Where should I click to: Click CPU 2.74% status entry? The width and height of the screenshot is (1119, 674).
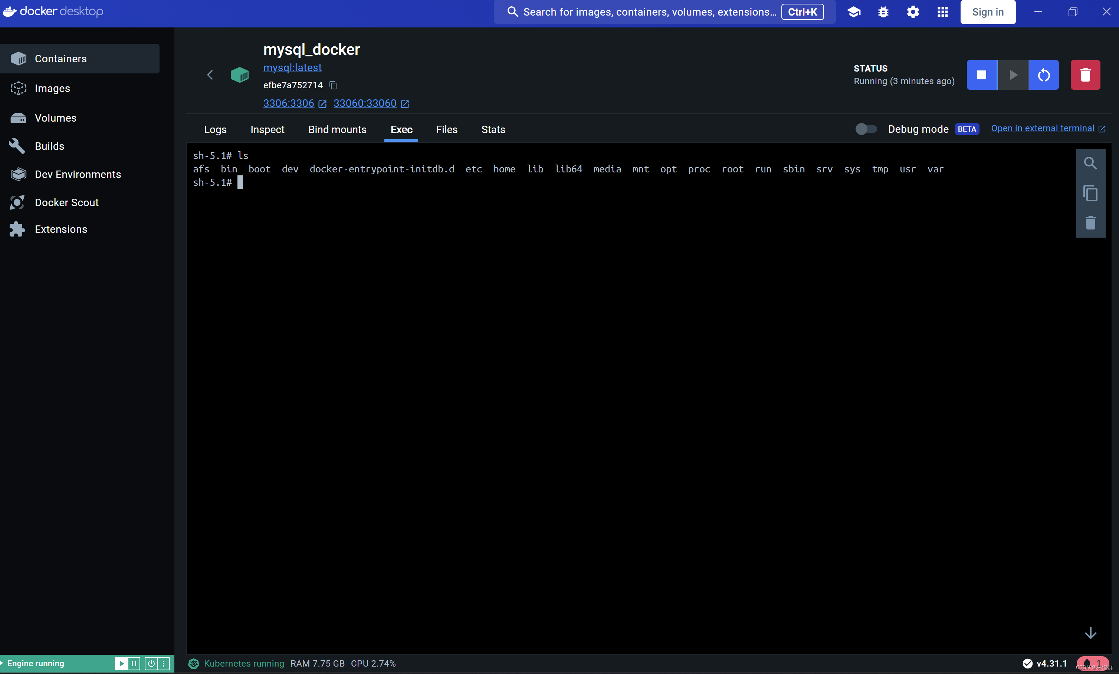[373, 664]
